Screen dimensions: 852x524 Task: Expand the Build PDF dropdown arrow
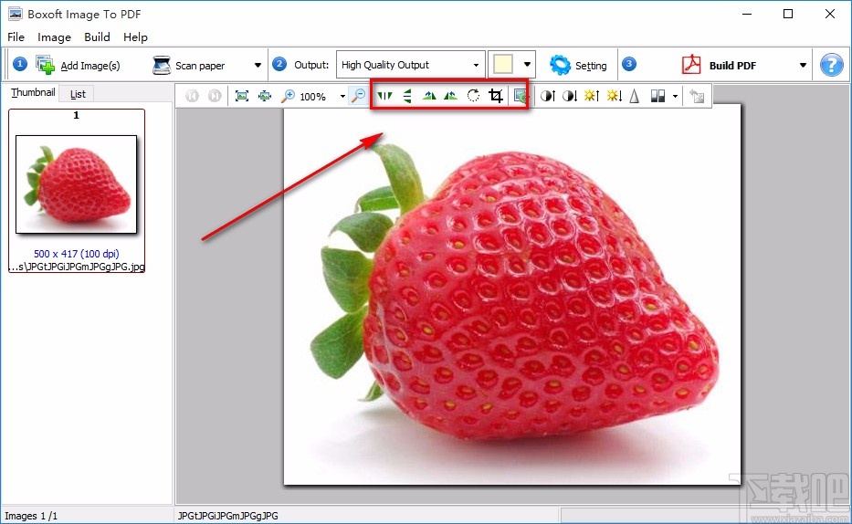tap(803, 65)
